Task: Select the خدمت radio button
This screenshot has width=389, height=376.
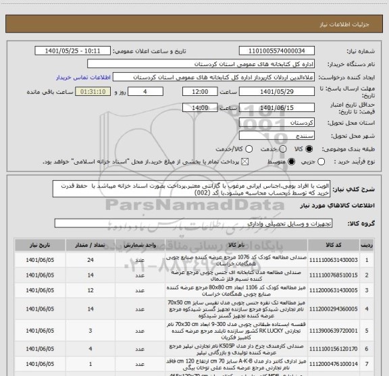Action: [x=282, y=149]
